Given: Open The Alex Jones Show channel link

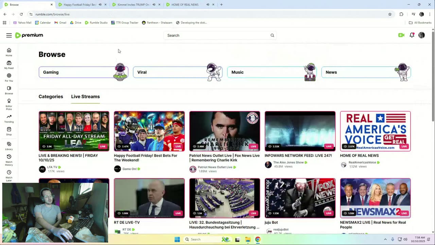Looking at the screenshot, I should pos(289,163).
